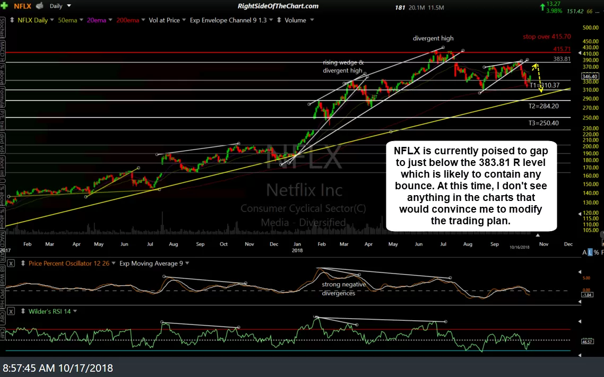This screenshot has height=377, width=604.
Task: Click the -1.84 PPO value label
Action: (x=588, y=295)
